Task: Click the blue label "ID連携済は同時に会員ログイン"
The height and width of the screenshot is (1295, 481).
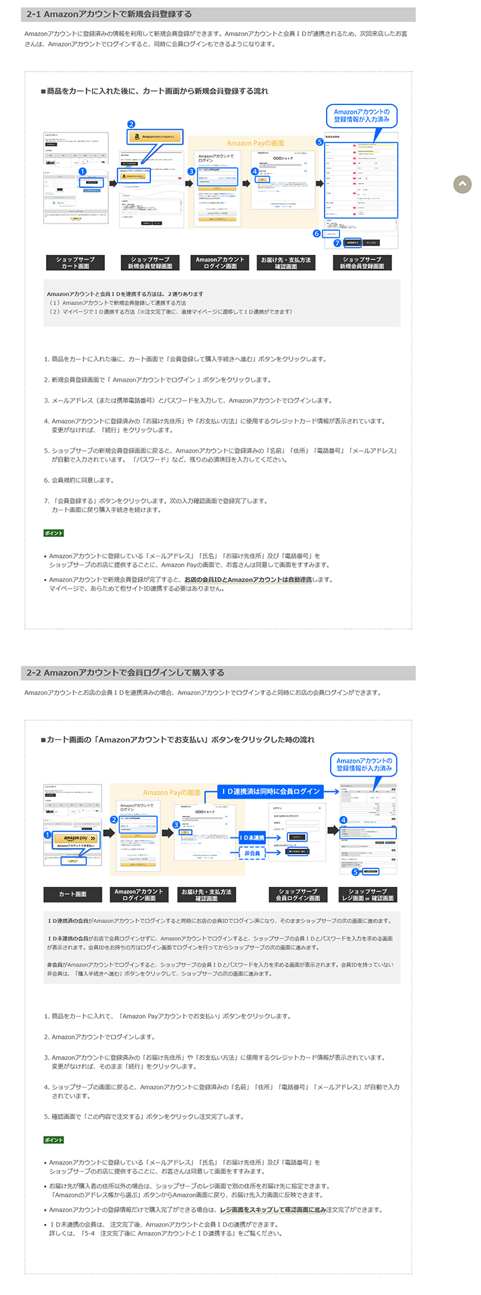Action: pos(271,791)
